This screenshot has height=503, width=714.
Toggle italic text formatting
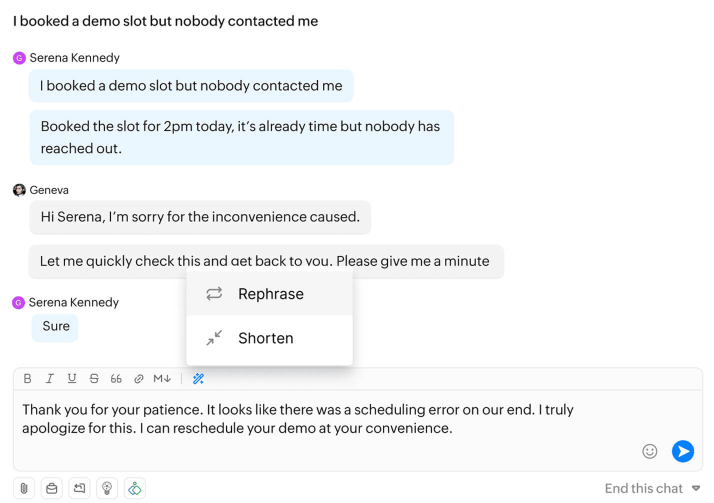(49, 378)
